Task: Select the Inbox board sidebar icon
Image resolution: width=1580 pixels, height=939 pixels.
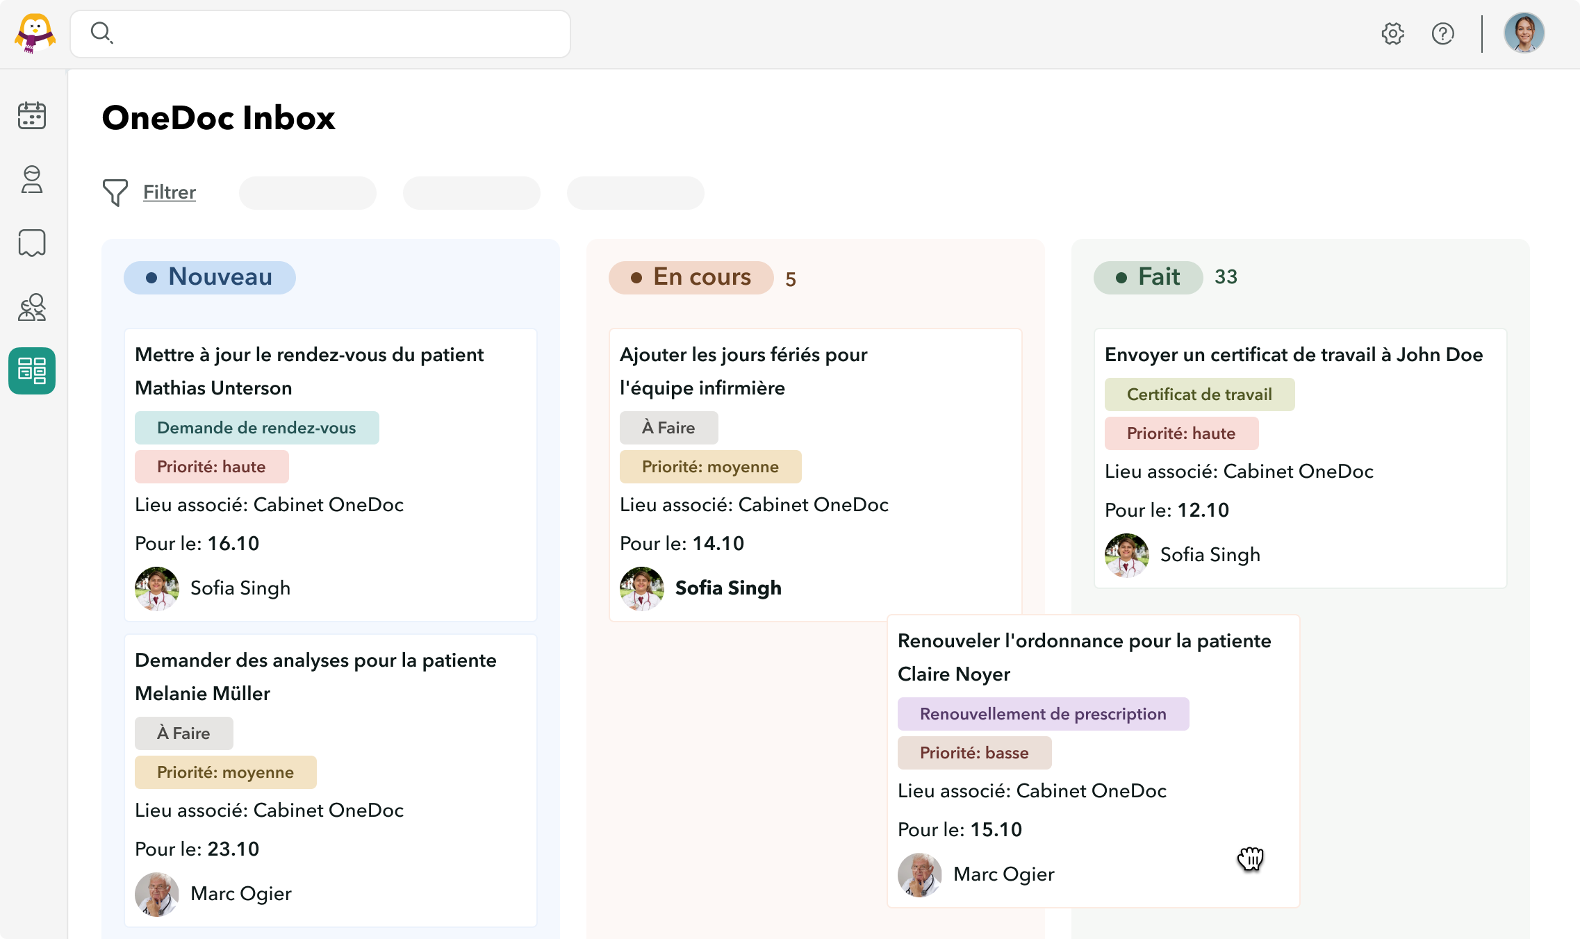Action: tap(32, 371)
